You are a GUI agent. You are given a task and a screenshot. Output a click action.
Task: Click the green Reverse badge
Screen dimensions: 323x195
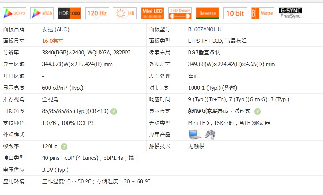pyautogui.click(x=207, y=13)
